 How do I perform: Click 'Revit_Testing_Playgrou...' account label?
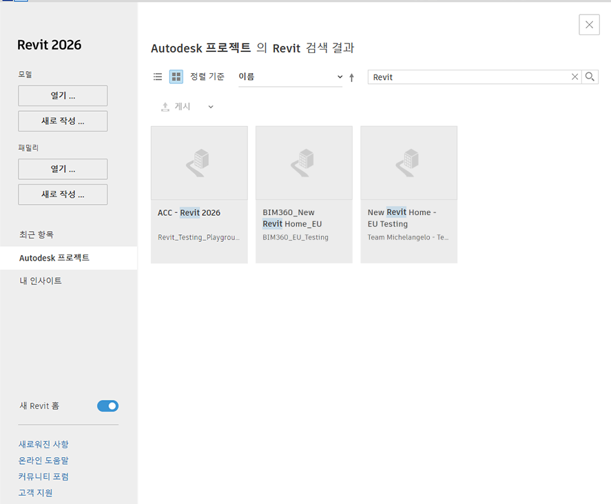click(199, 237)
